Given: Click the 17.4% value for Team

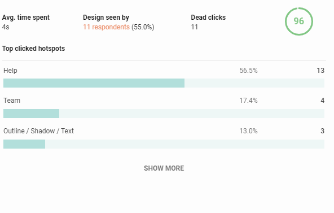Looking at the screenshot, I should pos(248,101).
